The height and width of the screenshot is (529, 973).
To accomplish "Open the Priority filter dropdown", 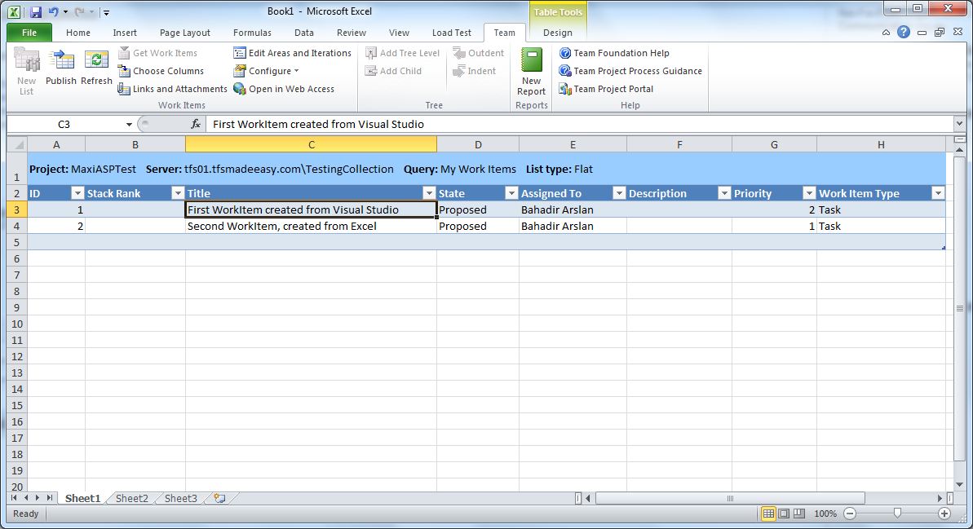I will (x=808, y=193).
